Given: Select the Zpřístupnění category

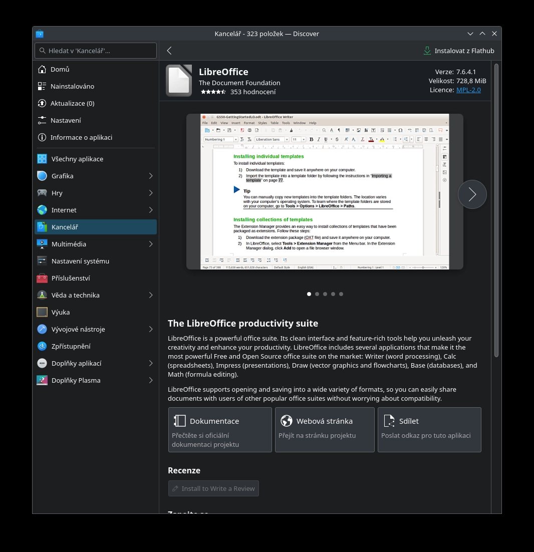Looking at the screenshot, I should click(x=96, y=346).
